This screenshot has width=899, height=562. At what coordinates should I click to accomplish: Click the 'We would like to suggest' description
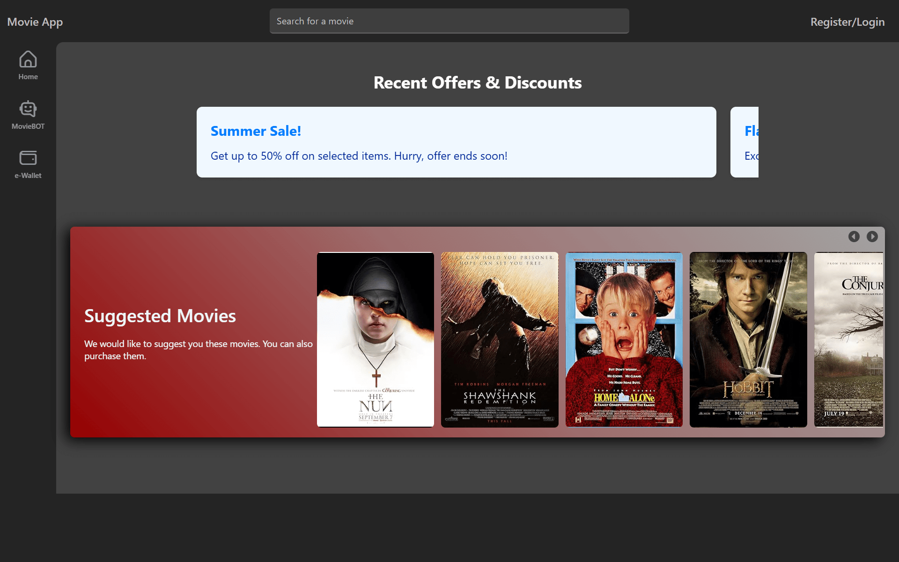[x=199, y=350]
